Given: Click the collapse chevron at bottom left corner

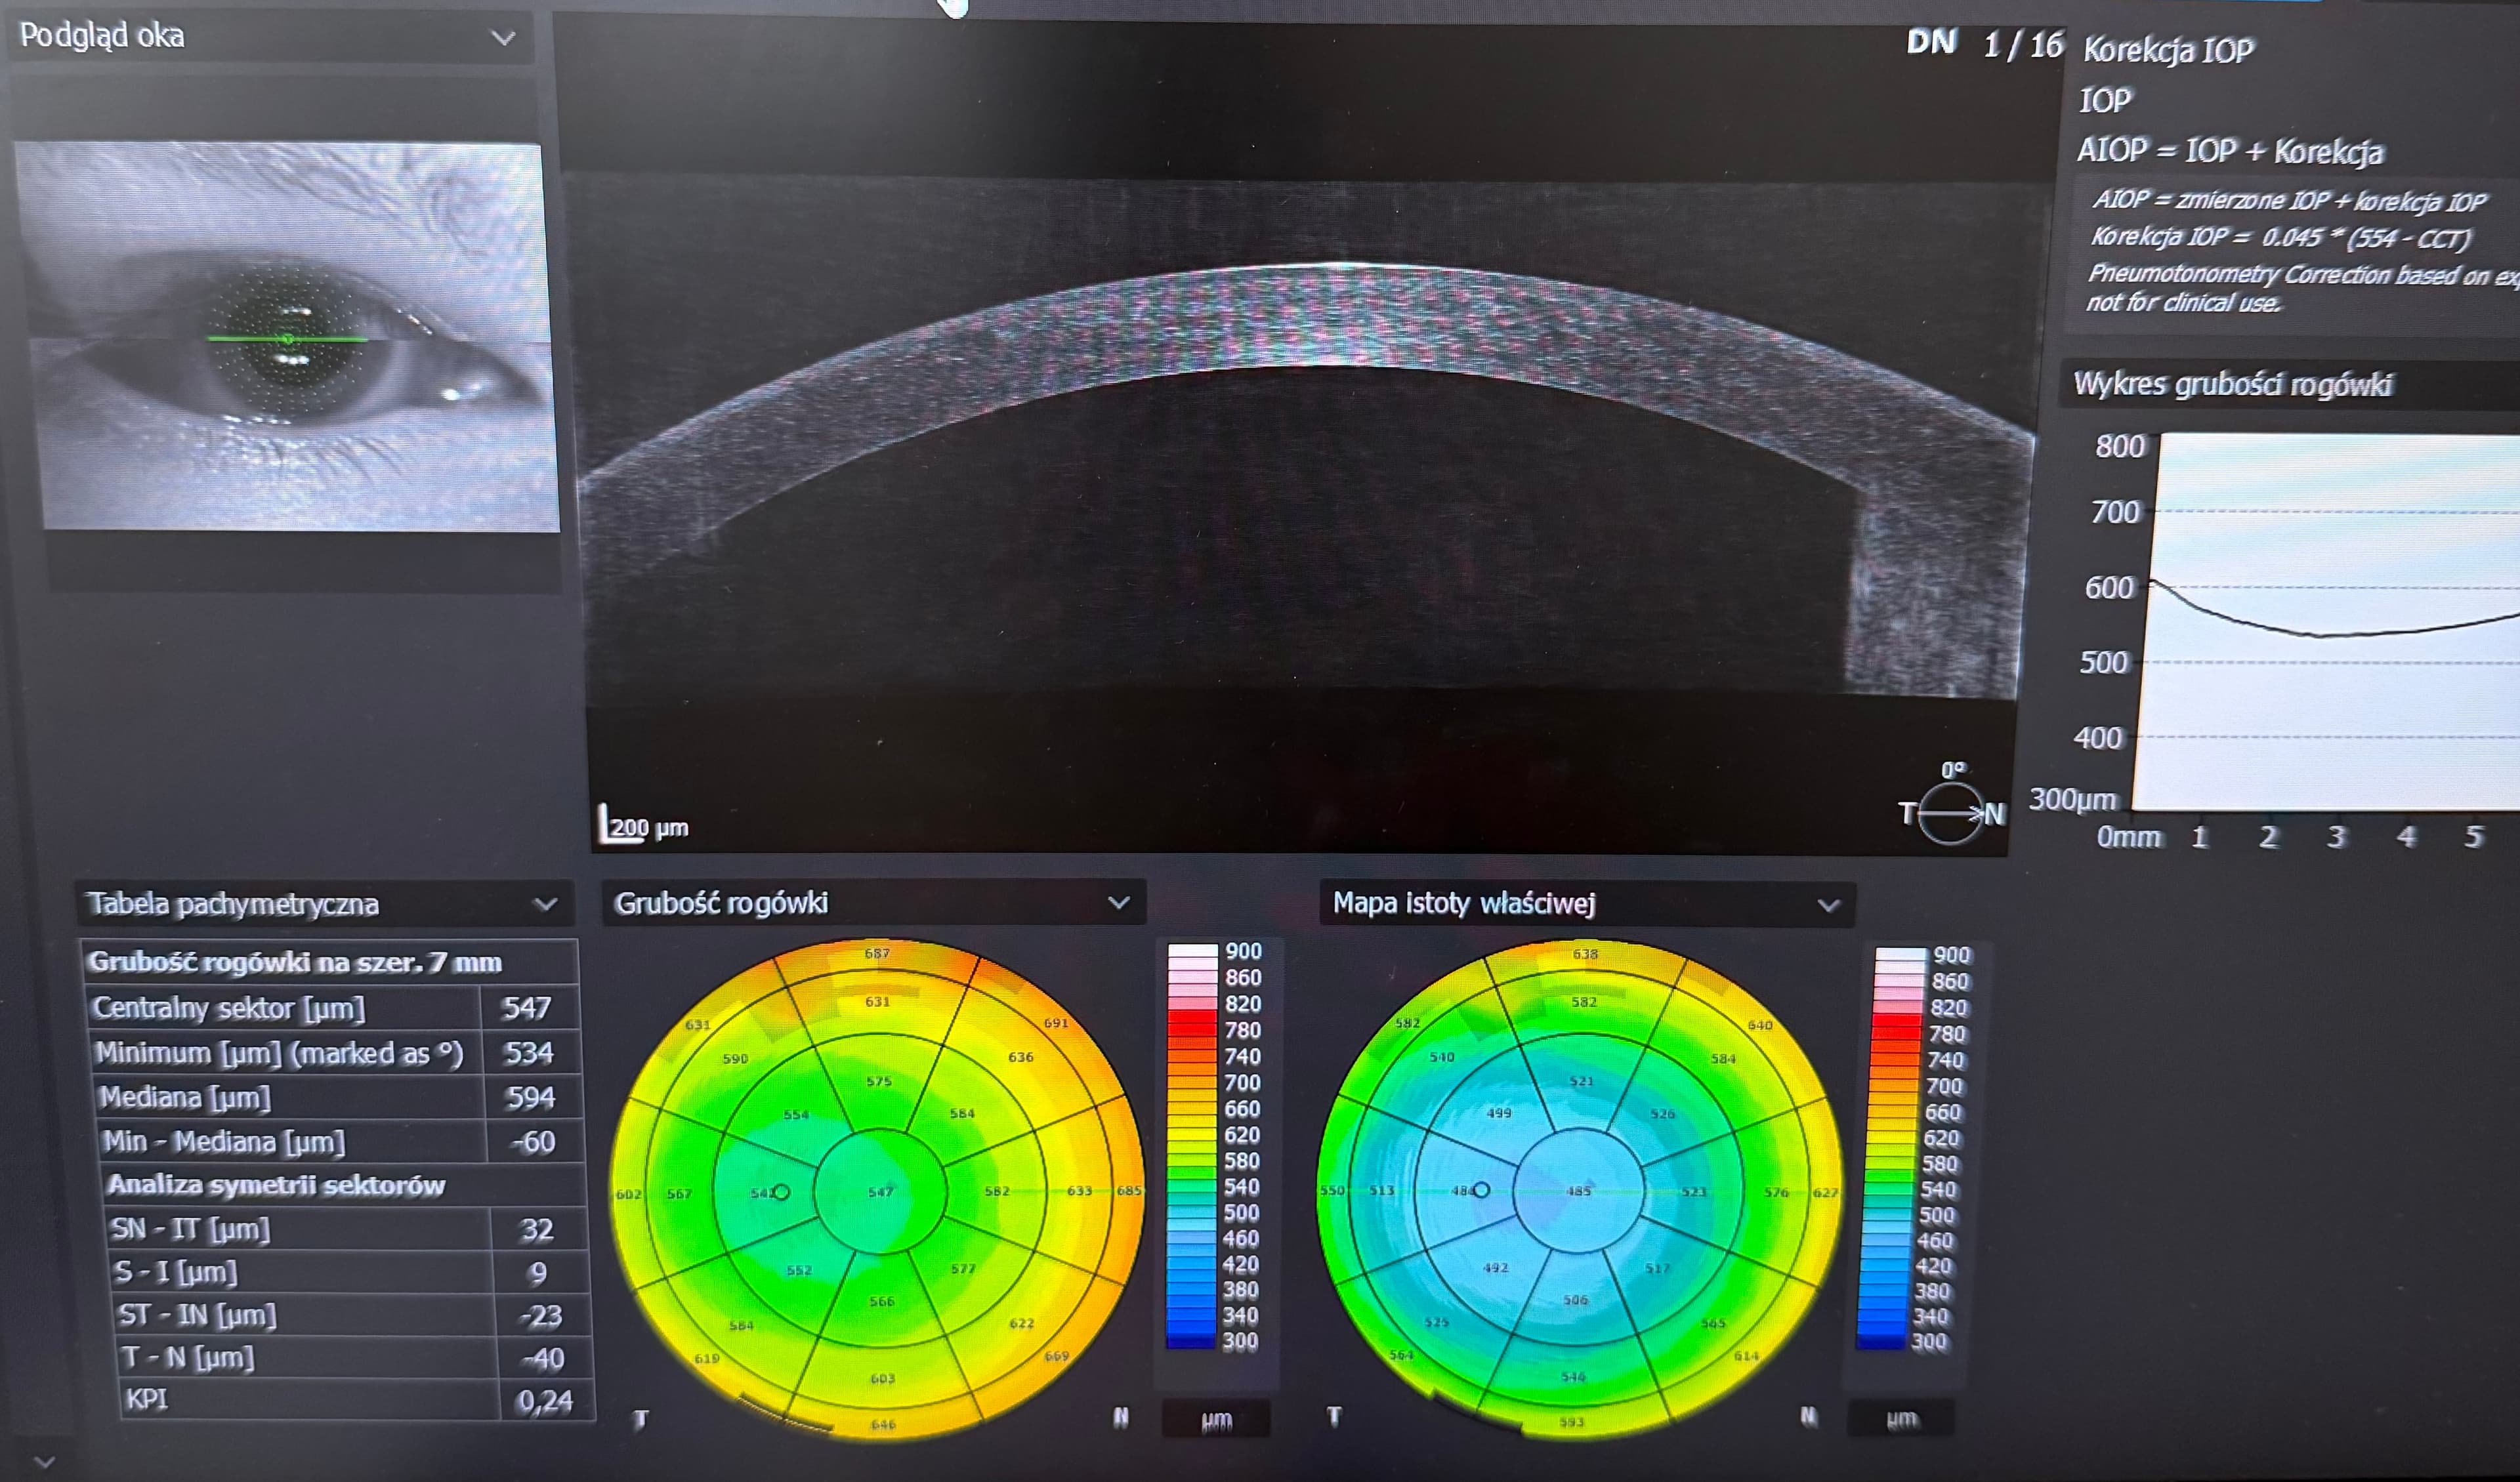Looking at the screenshot, I should click(x=44, y=1462).
